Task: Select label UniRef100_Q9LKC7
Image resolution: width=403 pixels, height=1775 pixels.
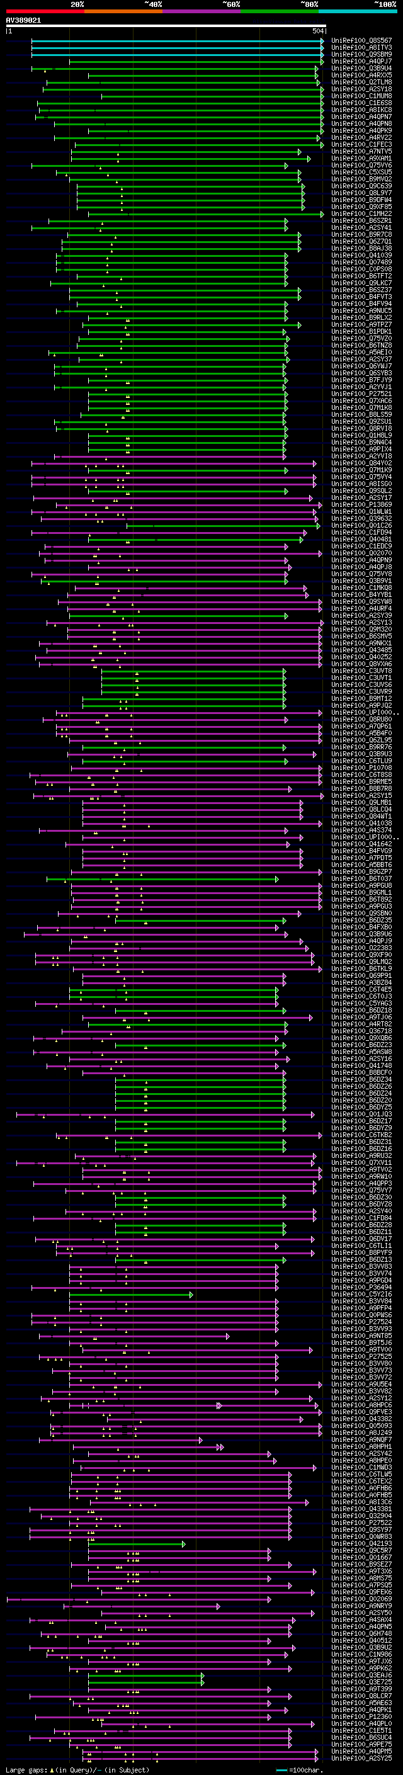Action: click(x=361, y=283)
